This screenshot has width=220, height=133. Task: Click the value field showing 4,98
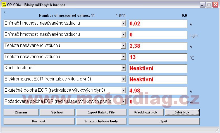(158, 91)
